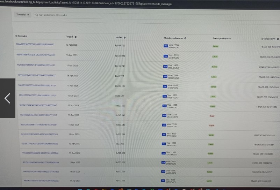This screenshot has height=190, width=280.
Task: Click the info icon next to Tanggal
Action: (76, 37)
